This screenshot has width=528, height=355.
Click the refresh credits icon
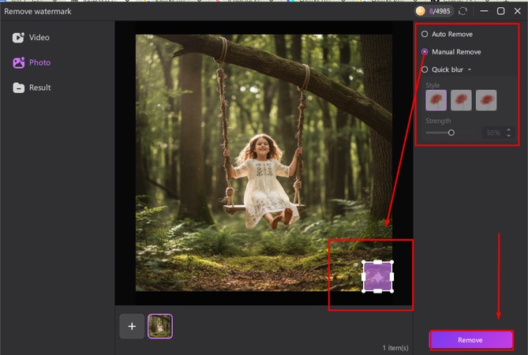coord(462,11)
